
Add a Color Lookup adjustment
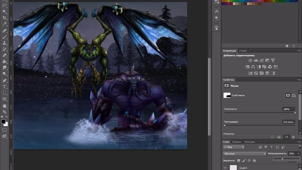(276, 67)
